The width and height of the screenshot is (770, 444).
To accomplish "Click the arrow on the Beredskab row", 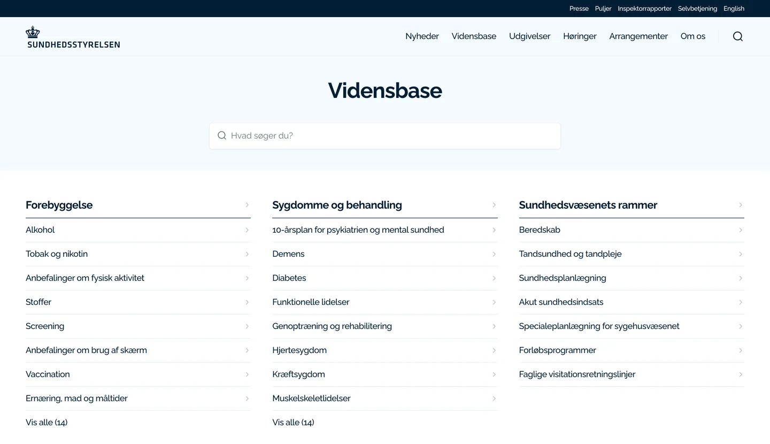I will tap(741, 230).
